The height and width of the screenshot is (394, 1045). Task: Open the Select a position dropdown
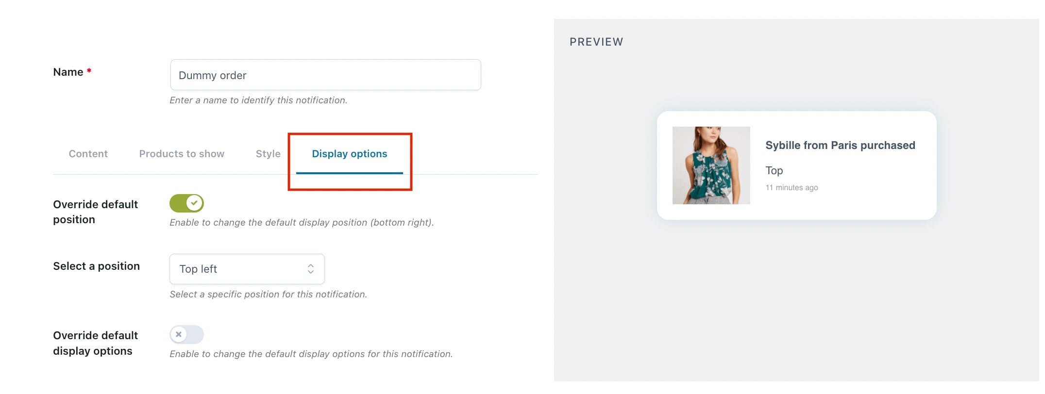click(247, 269)
